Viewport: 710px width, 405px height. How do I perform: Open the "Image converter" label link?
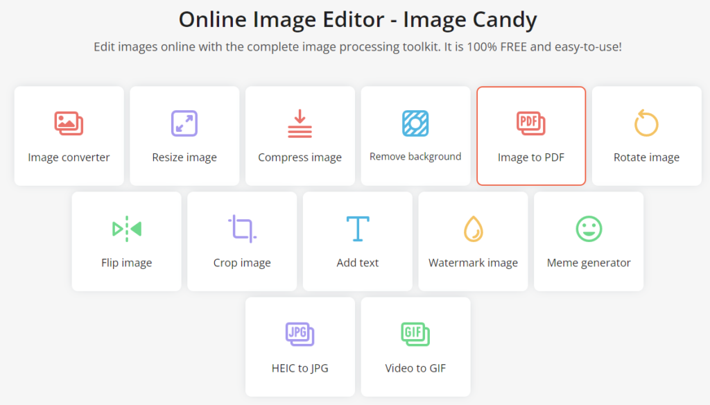pyautogui.click(x=69, y=157)
